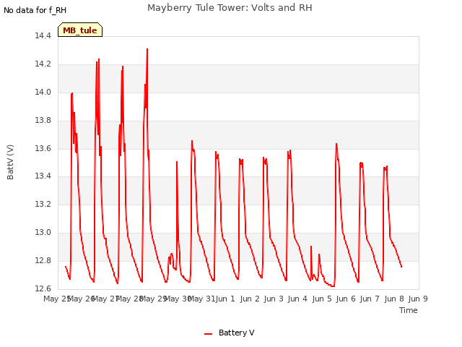Click the 13.0 y-axis tick label
The width and height of the screenshot is (462, 347).
coord(43,232)
